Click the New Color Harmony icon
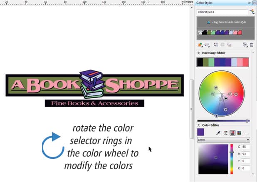 [207, 45]
